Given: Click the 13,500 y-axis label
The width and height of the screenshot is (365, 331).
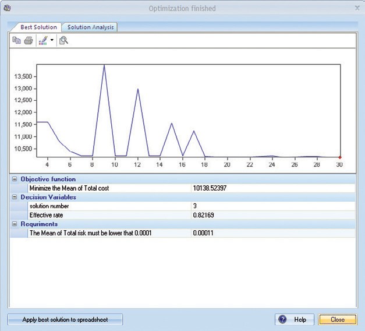Looking at the screenshot, I should tap(23, 76).
